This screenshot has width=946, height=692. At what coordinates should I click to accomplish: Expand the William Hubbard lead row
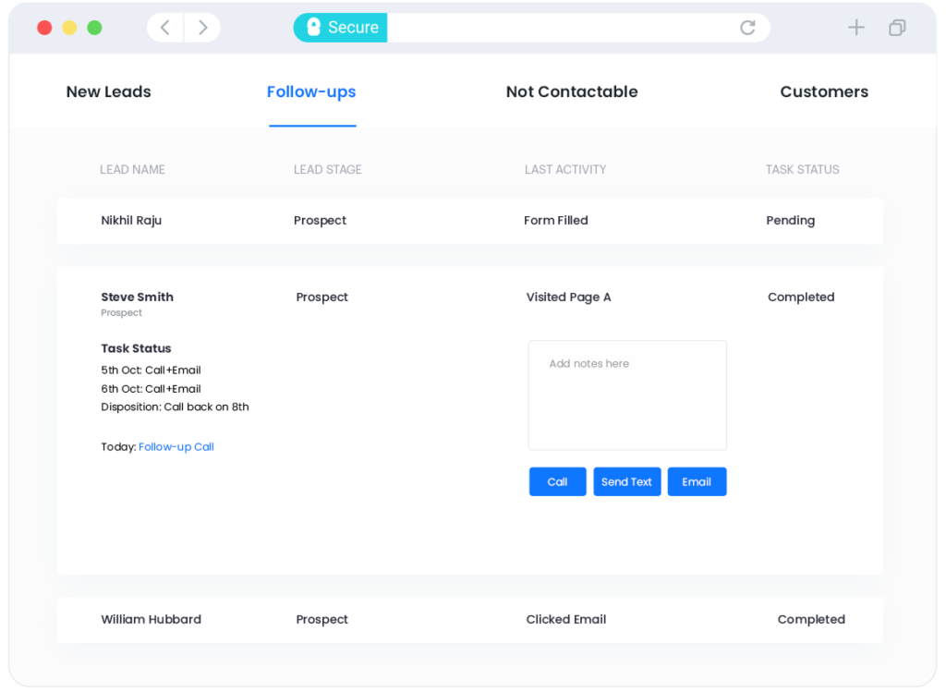point(151,620)
